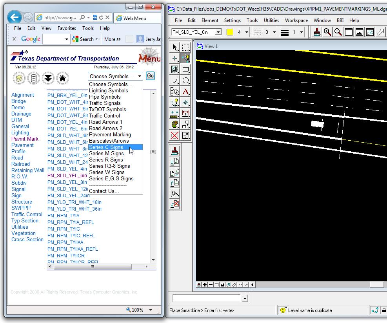Expand the key-in field dropdown arrow

pos(245,298)
